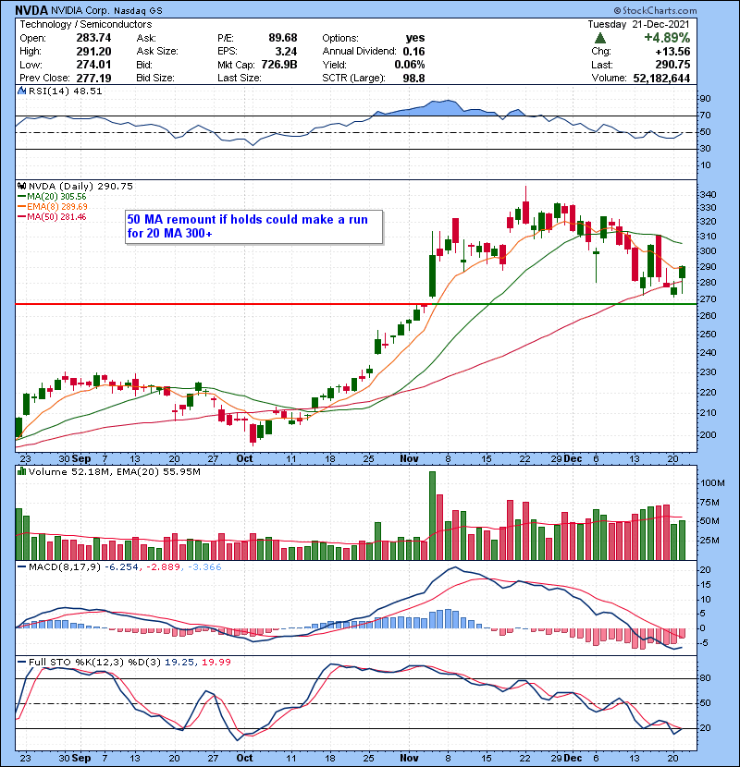Click the date Tuesday 21-Dec-2021
740x767 pixels.
(638, 24)
